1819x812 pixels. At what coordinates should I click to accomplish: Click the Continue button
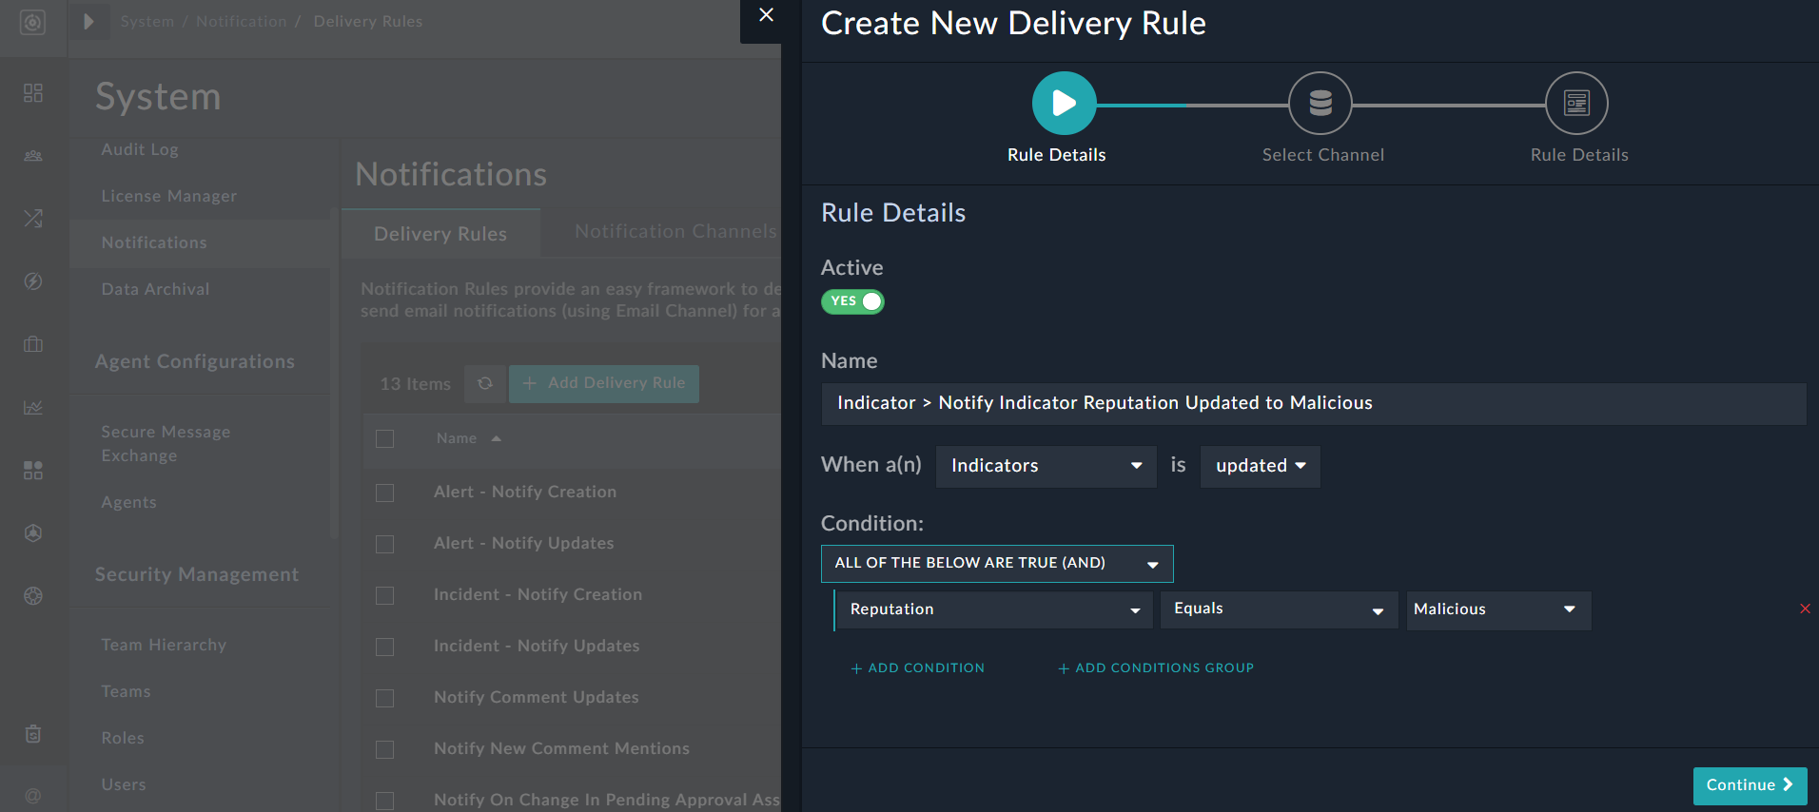[1750, 785]
